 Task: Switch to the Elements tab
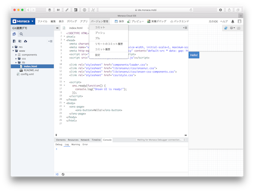tap(61, 140)
